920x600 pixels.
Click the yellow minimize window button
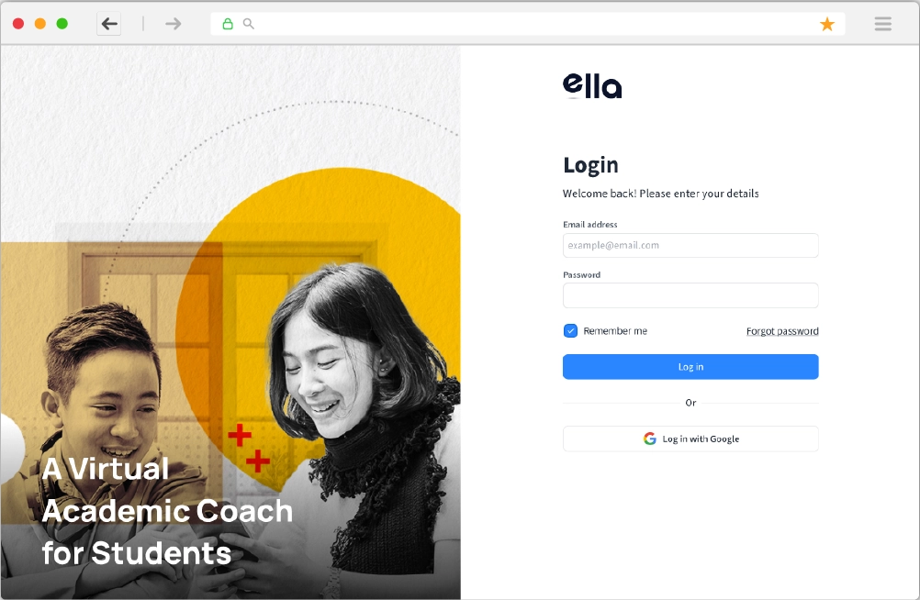[39, 24]
